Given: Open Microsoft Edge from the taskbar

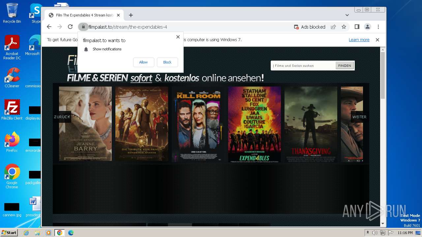Looking at the screenshot, I should 71,233.
